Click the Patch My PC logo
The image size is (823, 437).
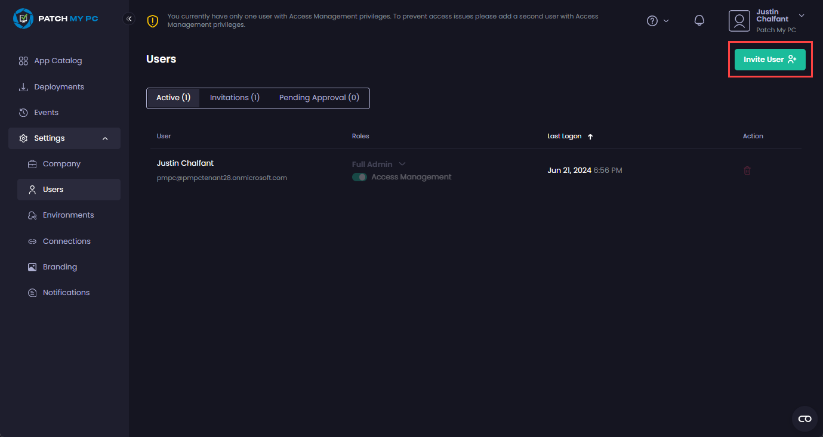56,18
